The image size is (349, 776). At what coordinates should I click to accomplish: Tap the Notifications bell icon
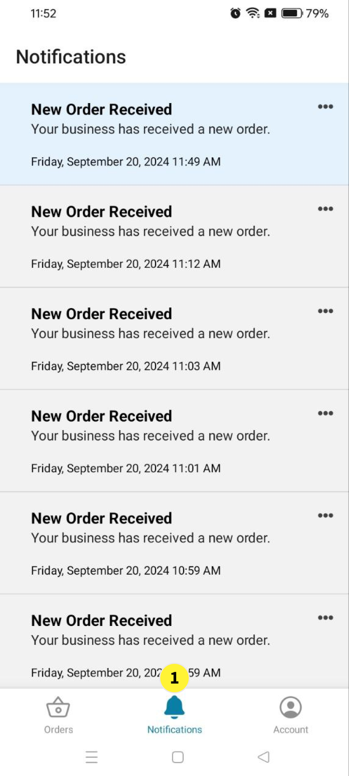174,707
